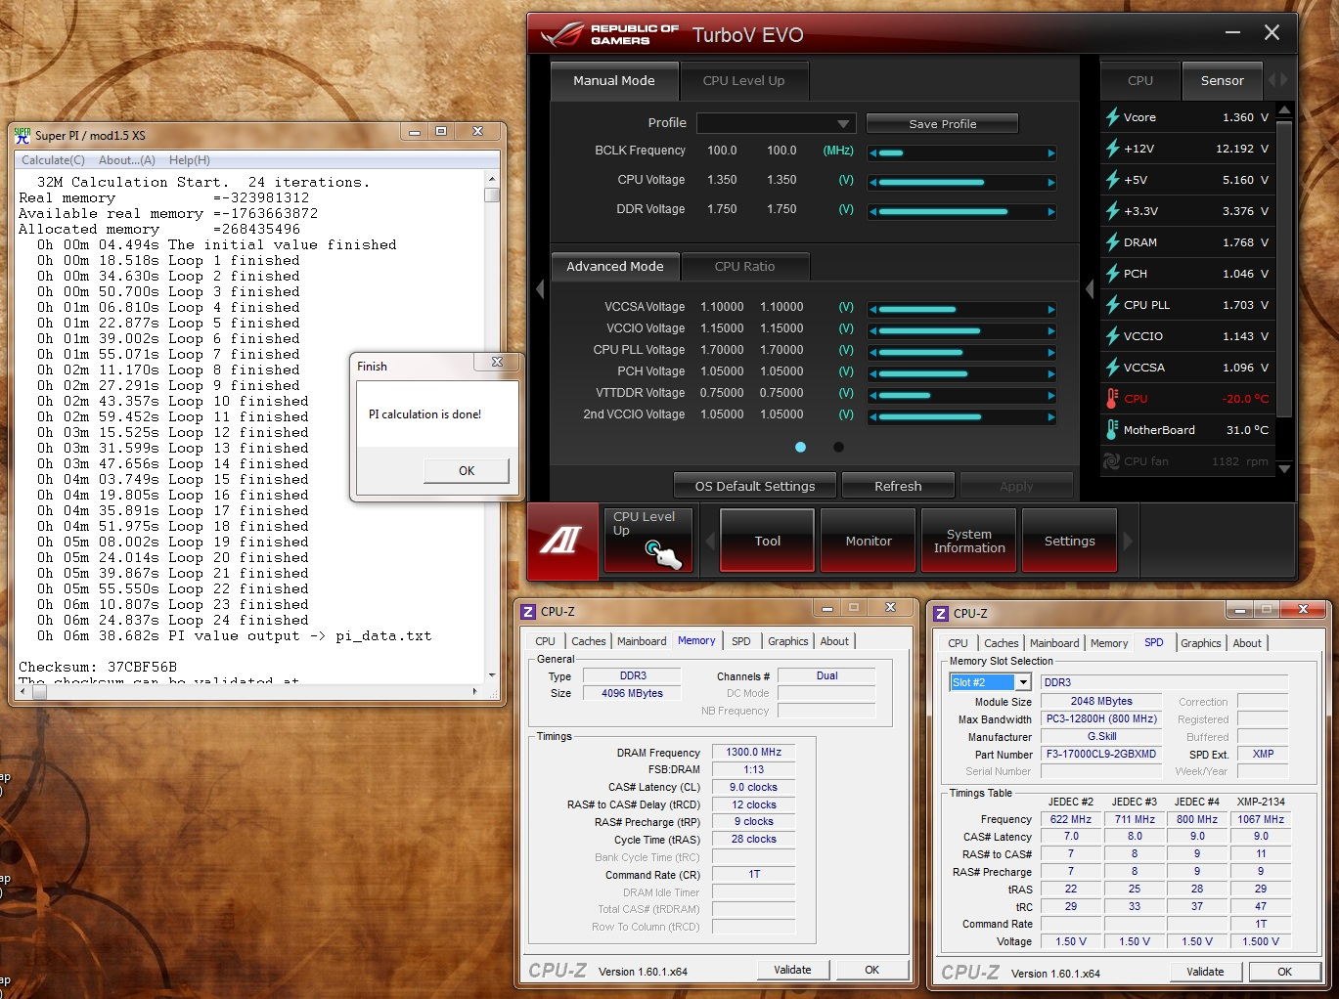Select the second page indicator dot
This screenshot has width=1339, height=999.
click(x=838, y=447)
